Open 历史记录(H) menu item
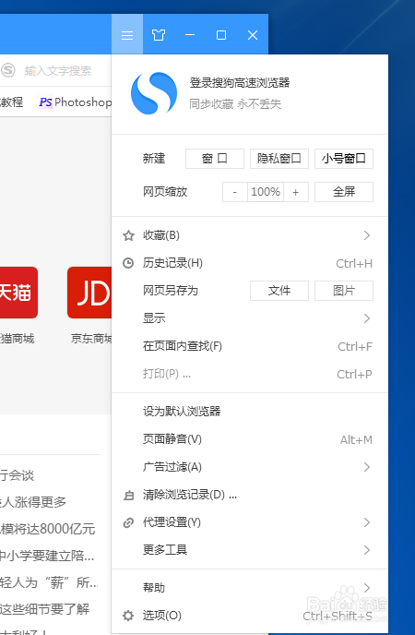Screen dimensions: 415x635 250,263
